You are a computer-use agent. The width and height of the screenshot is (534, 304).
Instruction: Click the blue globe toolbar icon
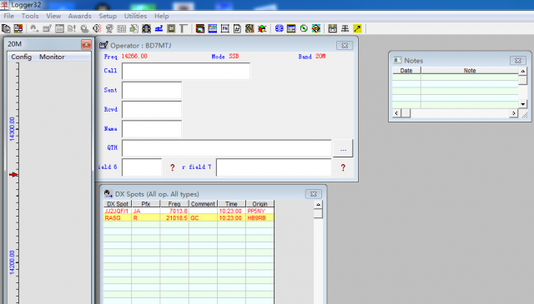pyautogui.click(x=280, y=28)
